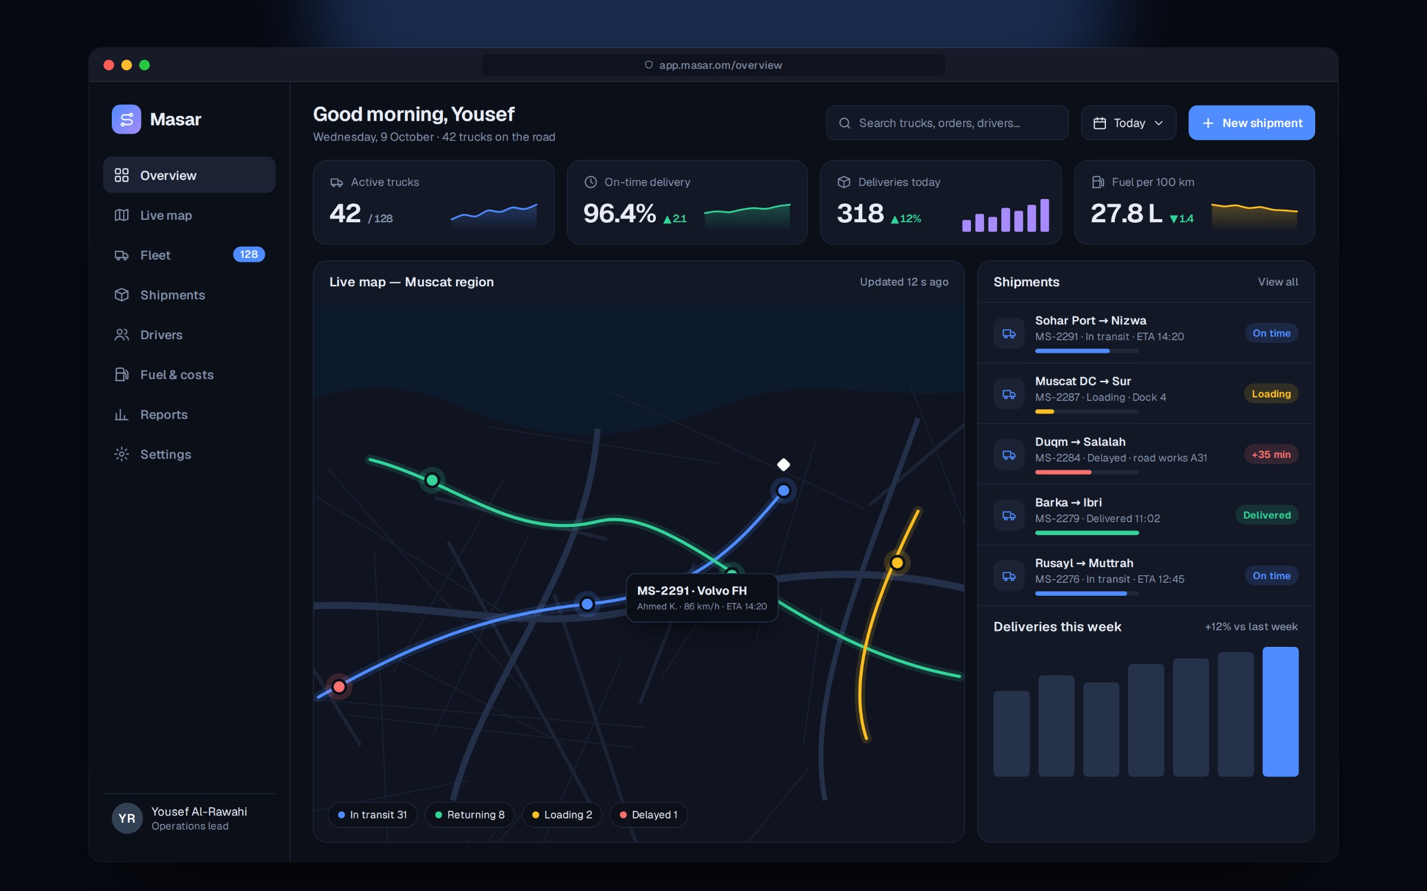This screenshot has width=1427, height=891.
Task: Click the calendar icon beside Today
Action: click(x=1100, y=123)
